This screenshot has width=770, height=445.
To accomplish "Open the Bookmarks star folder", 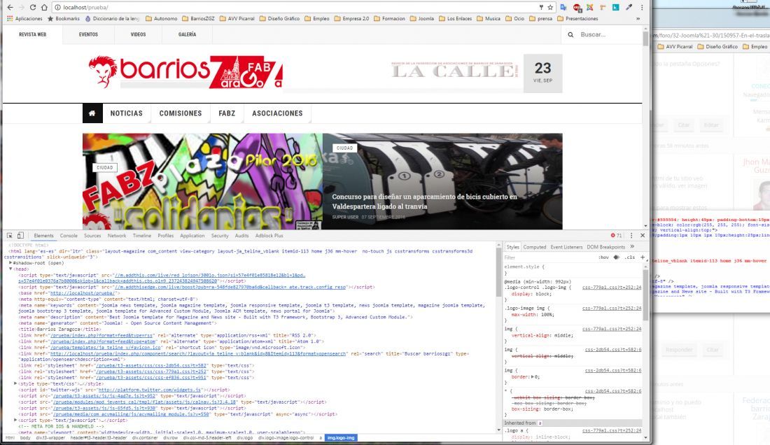I will [x=63, y=19].
